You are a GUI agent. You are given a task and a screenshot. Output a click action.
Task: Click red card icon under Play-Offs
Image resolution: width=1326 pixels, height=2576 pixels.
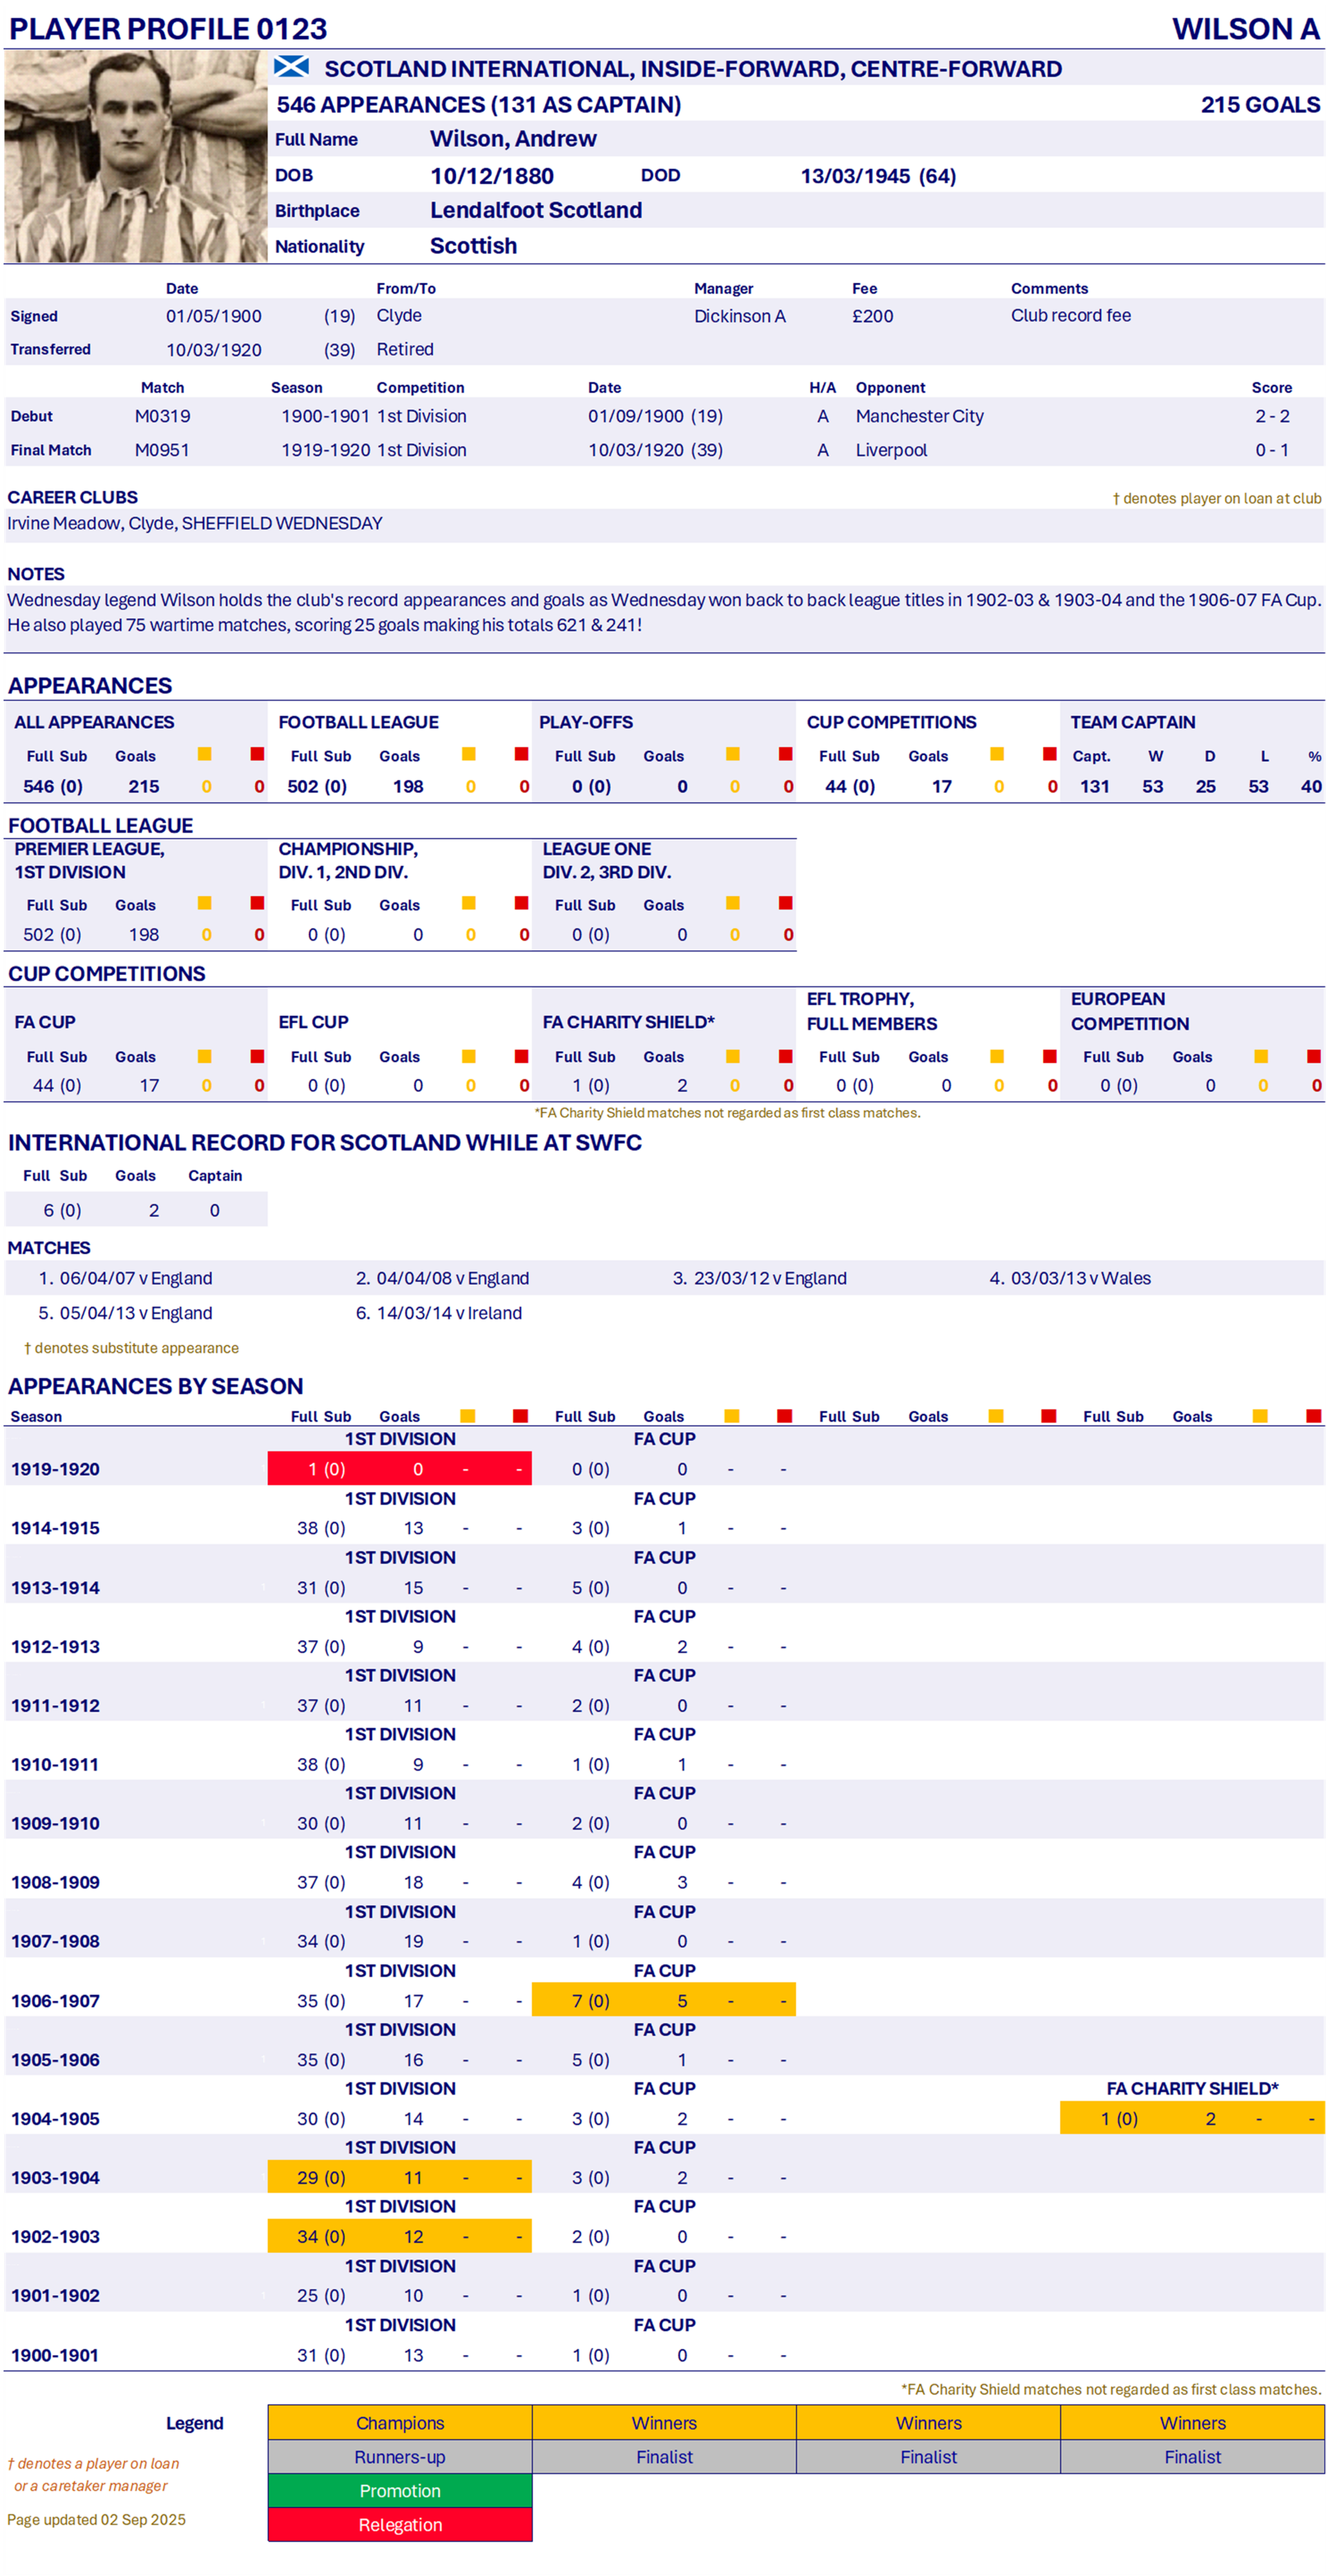point(785,754)
